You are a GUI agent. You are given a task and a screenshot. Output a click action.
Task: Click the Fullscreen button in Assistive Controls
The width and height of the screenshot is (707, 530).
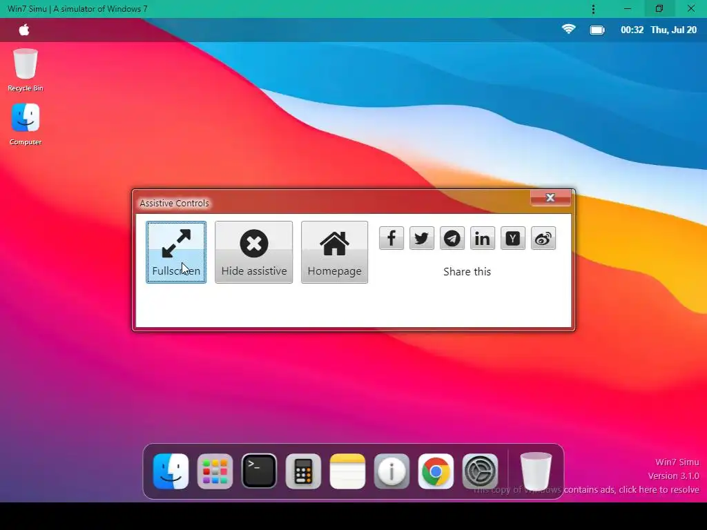coord(176,252)
